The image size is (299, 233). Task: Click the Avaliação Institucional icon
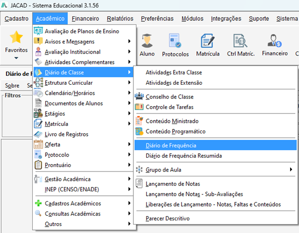tap(38, 52)
